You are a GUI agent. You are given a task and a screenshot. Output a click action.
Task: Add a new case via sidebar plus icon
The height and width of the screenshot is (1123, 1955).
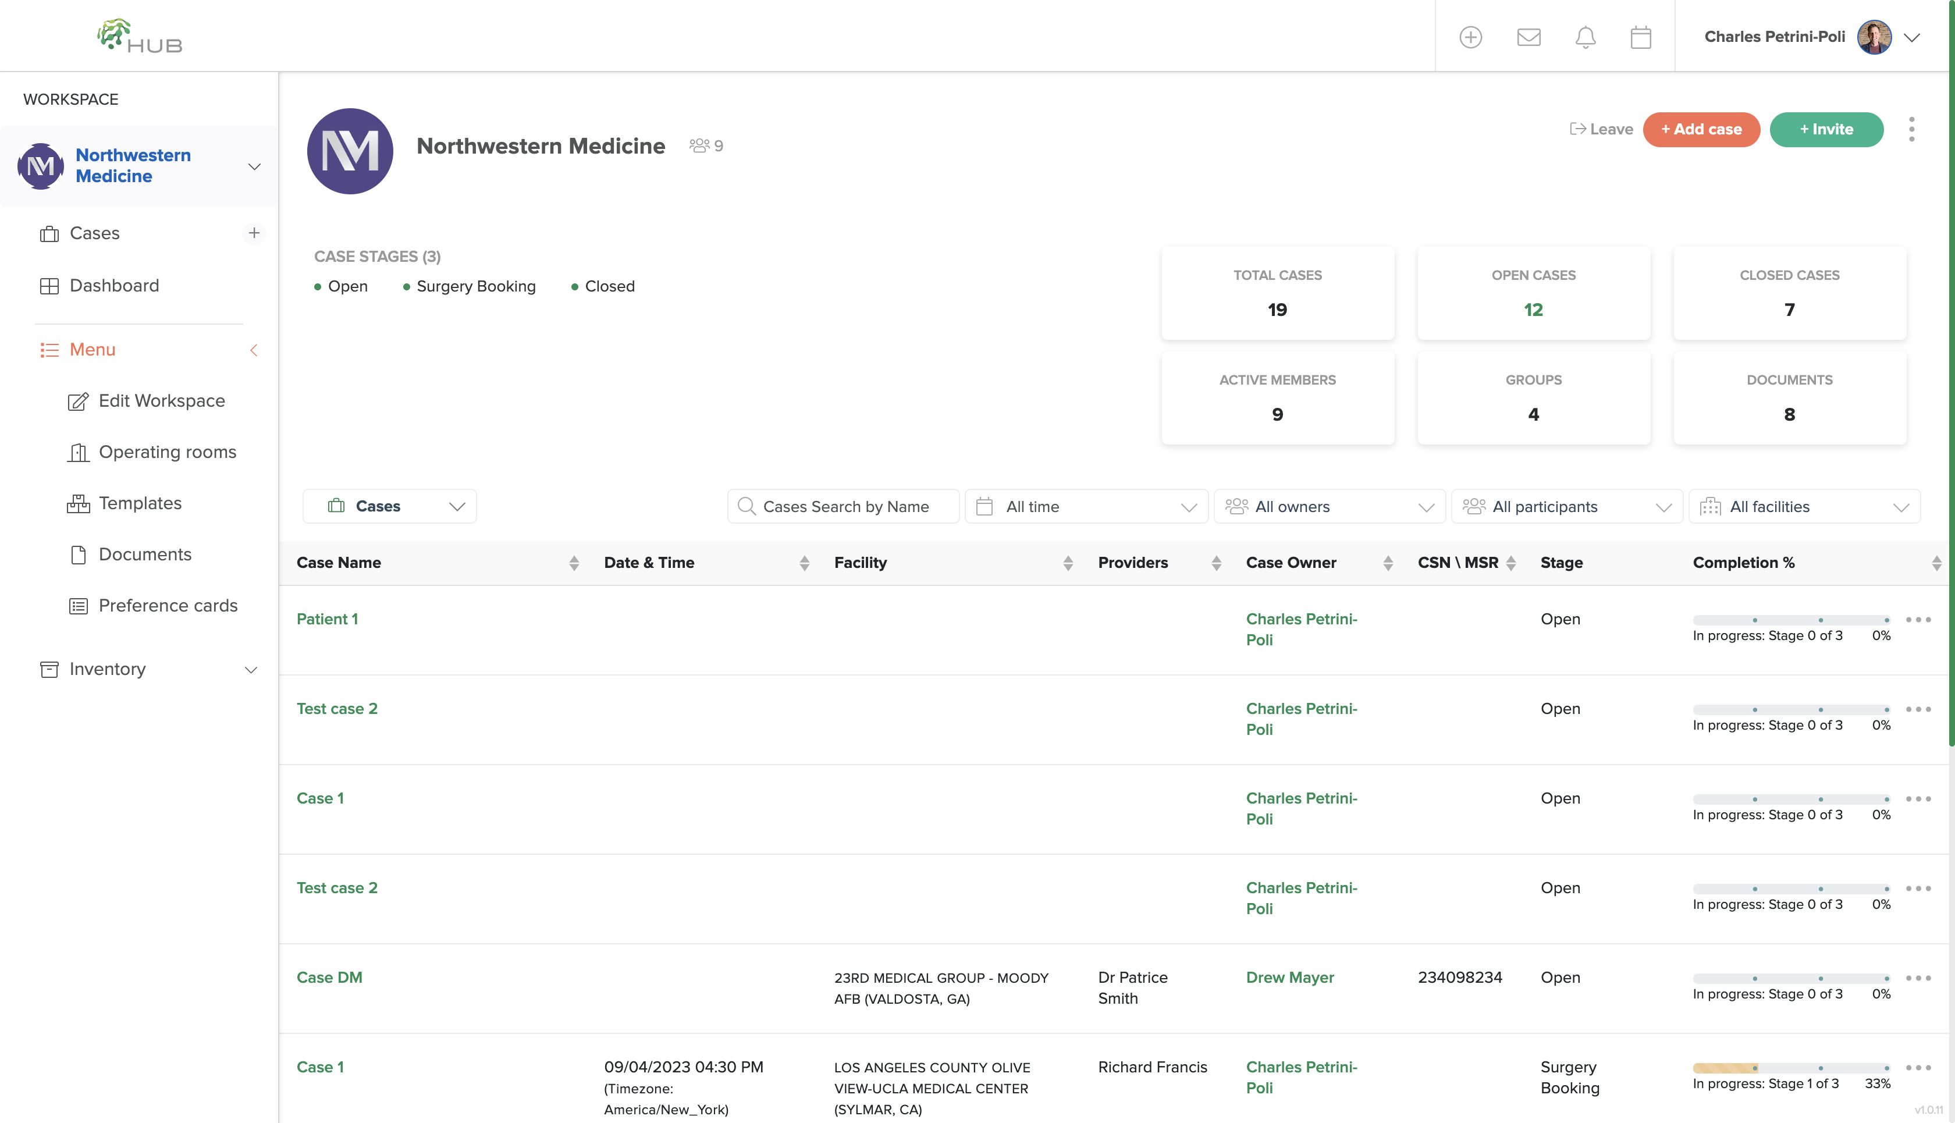pyautogui.click(x=254, y=233)
